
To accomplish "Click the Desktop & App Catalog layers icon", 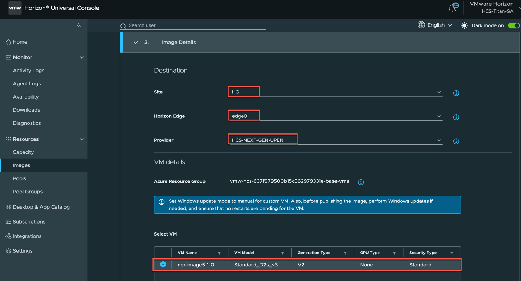I will point(8,207).
